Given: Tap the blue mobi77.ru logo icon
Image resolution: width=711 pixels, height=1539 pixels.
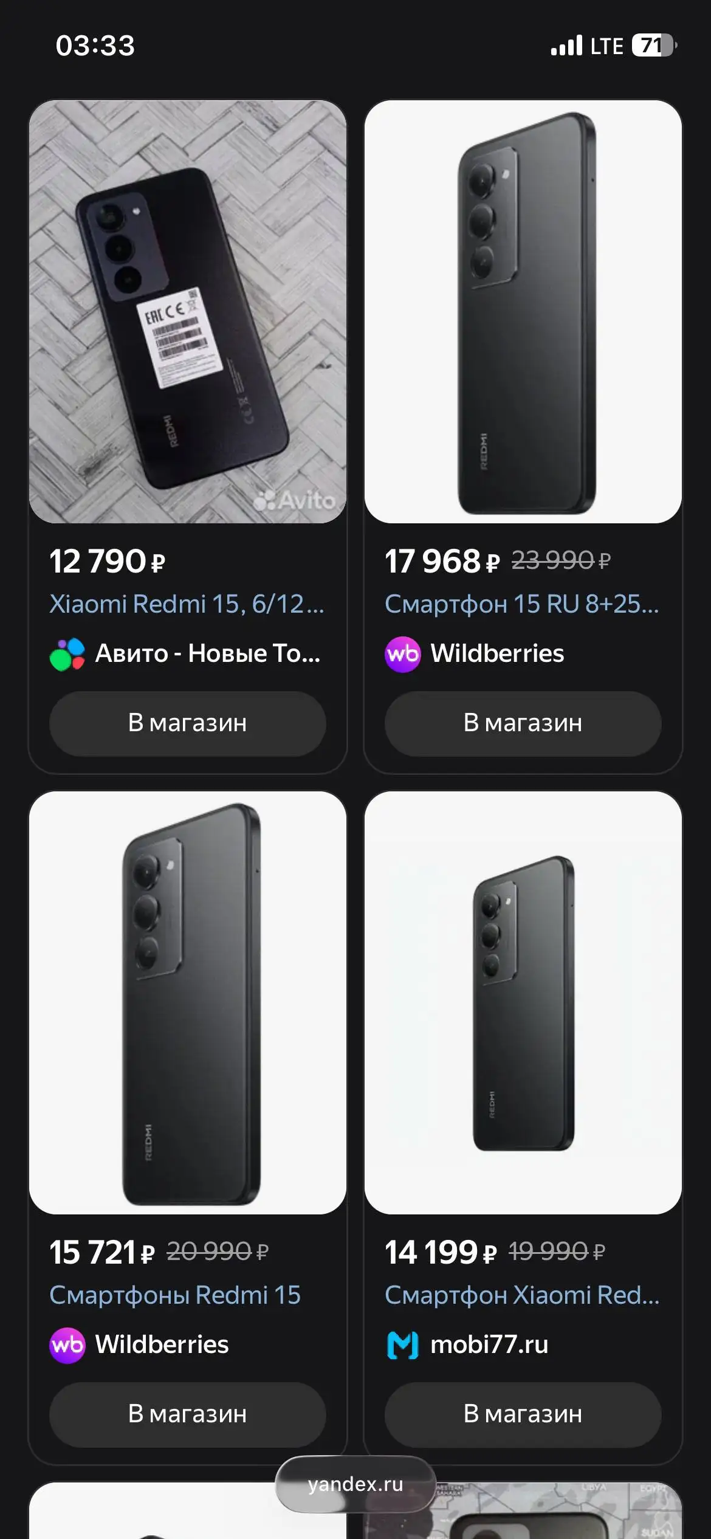Looking at the screenshot, I should pyautogui.click(x=402, y=1345).
